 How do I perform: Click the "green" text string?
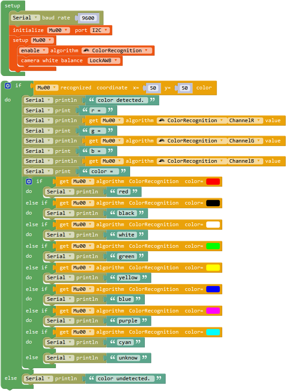tap(127, 256)
